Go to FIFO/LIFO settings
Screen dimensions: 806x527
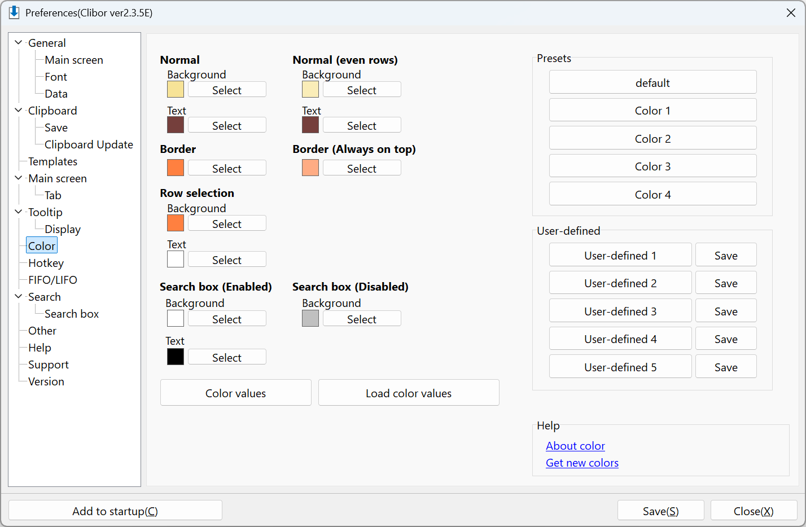(x=52, y=280)
